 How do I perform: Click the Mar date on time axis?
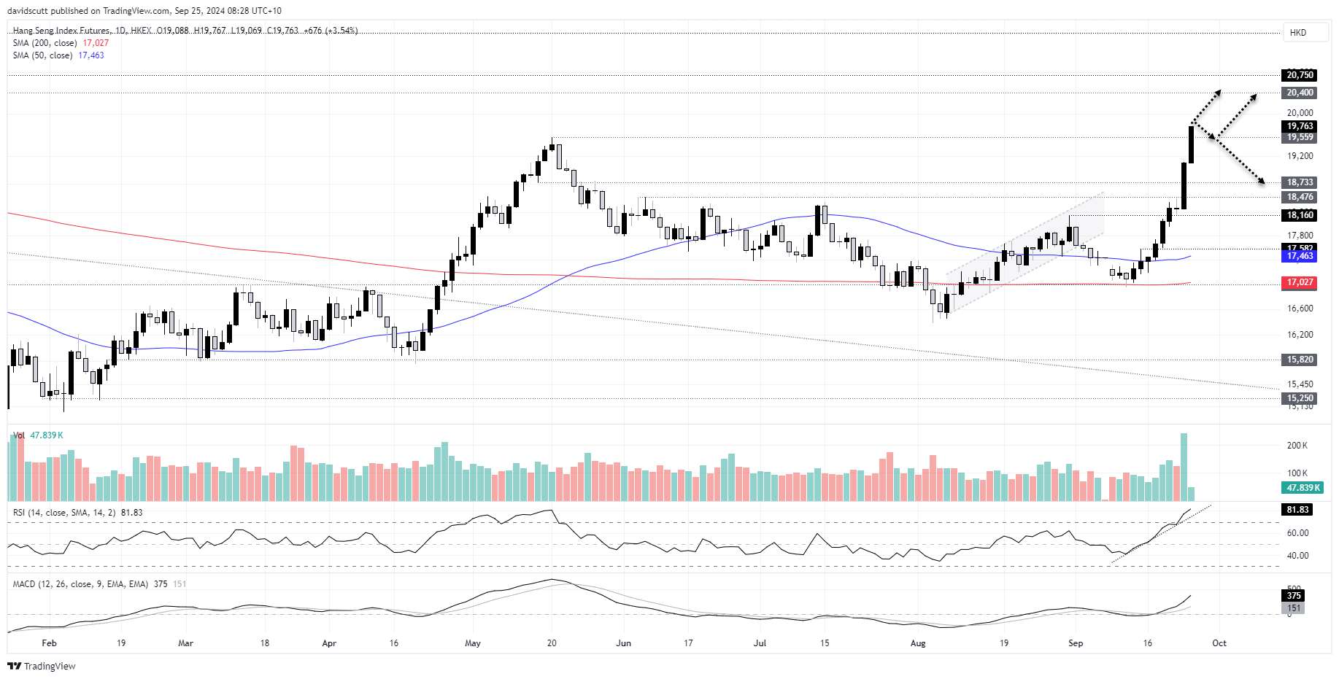185,643
